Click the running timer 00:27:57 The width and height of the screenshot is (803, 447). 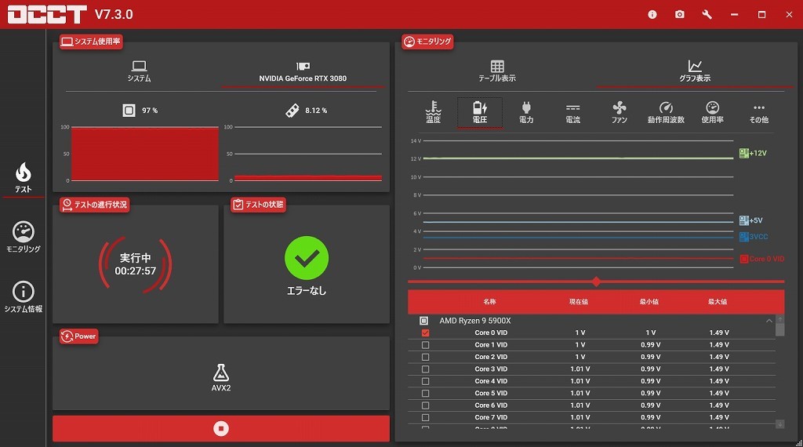135,271
